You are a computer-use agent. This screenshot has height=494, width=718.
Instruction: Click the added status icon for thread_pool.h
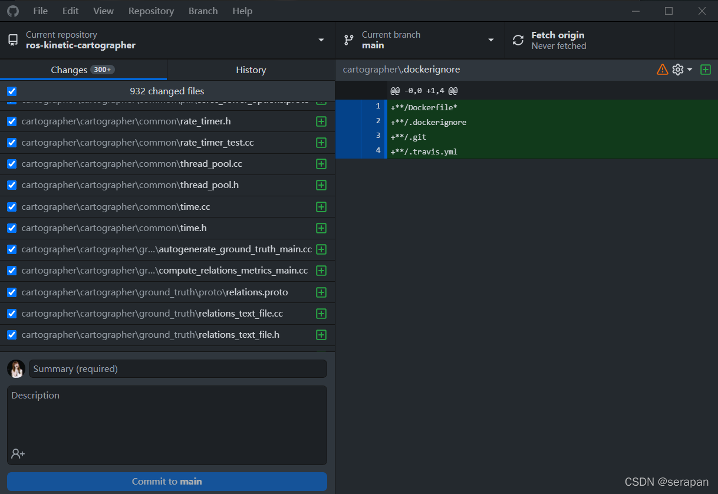[x=321, y=185]
